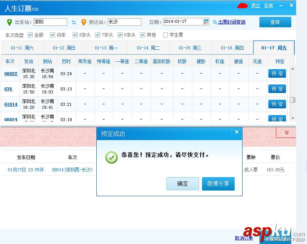Click the 微博分享 share button
The width and height of the screenshot is (307, 244).
point(218,183)
